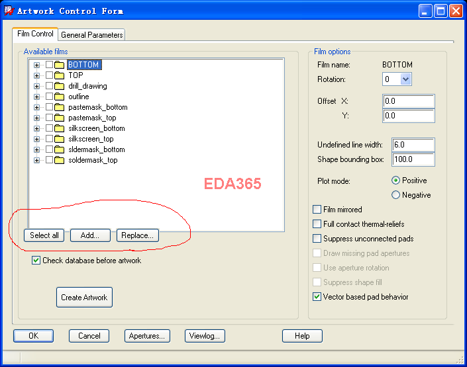
Task: Click the soldermask_top folder icon
Action: click(59, 160)
